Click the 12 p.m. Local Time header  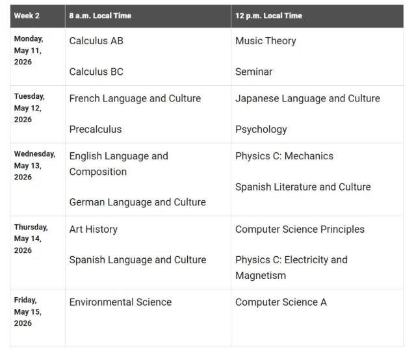point(268,16)
